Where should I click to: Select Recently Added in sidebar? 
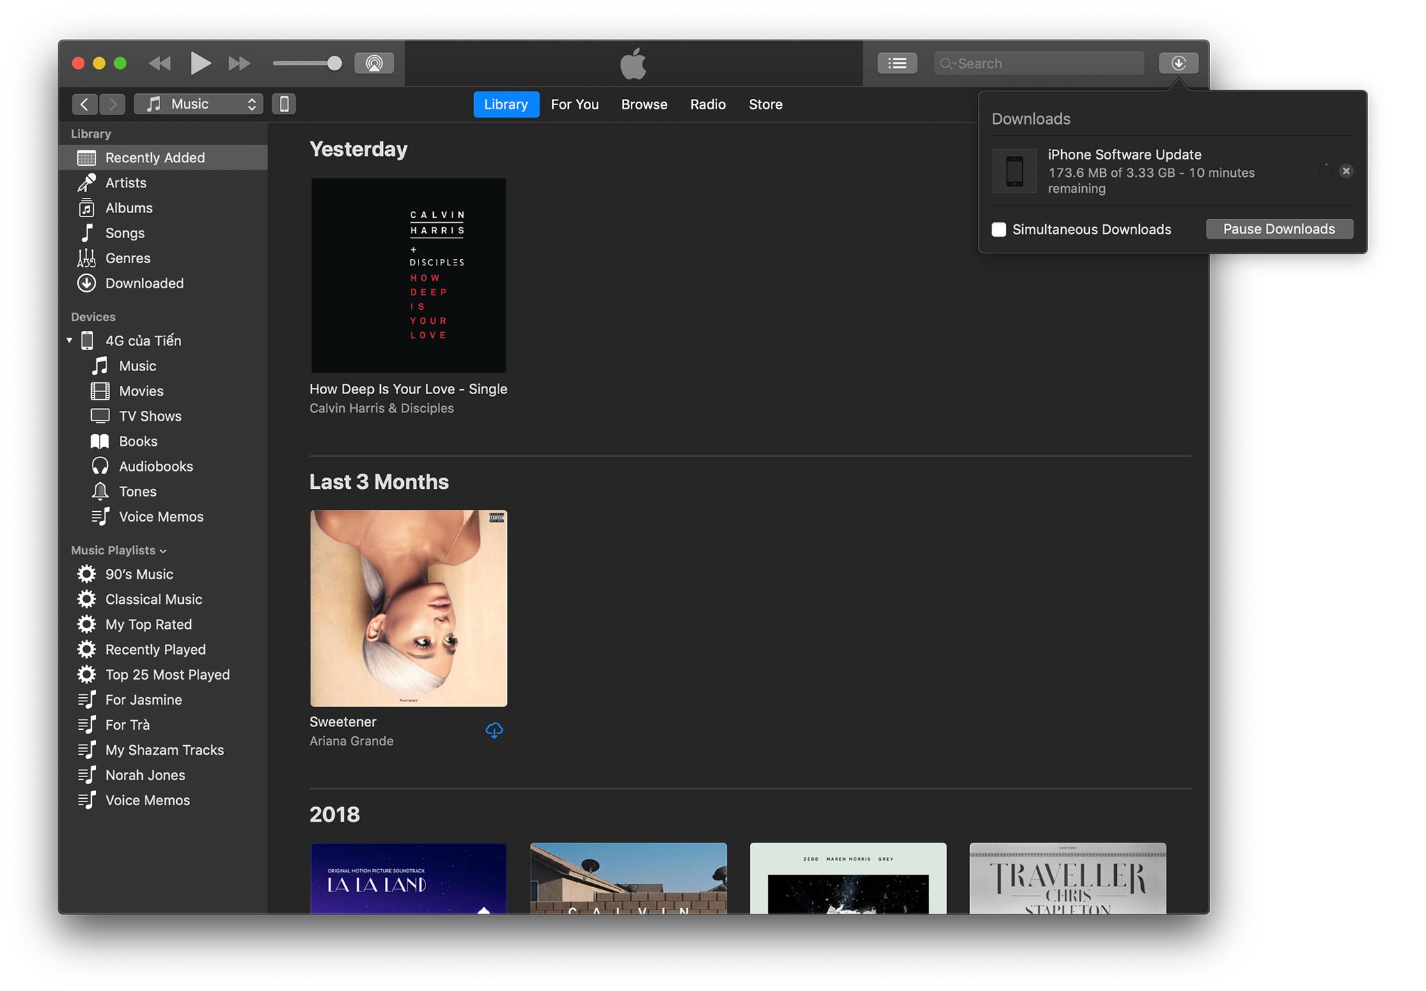point(164,157)
